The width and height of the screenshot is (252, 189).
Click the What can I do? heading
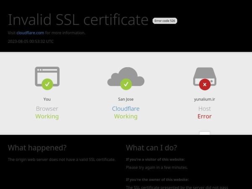pyautogui.click(x=151, y=148)
